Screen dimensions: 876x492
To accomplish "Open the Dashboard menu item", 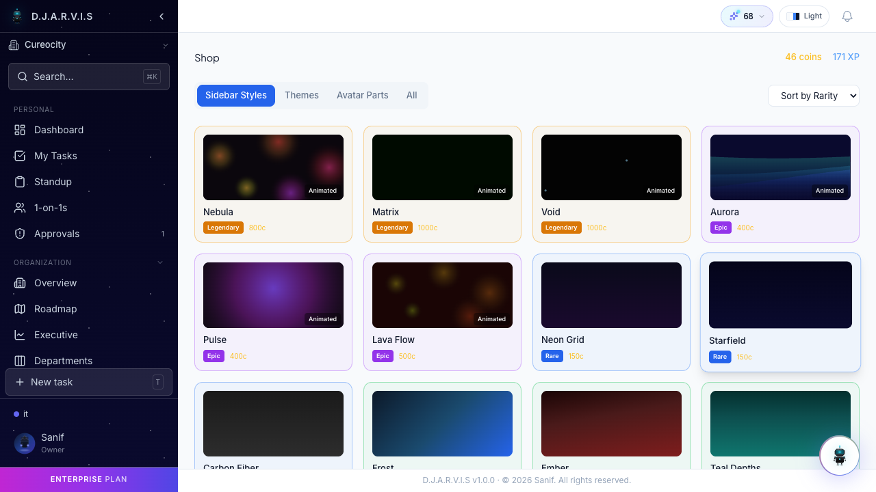I will point(89,130).
